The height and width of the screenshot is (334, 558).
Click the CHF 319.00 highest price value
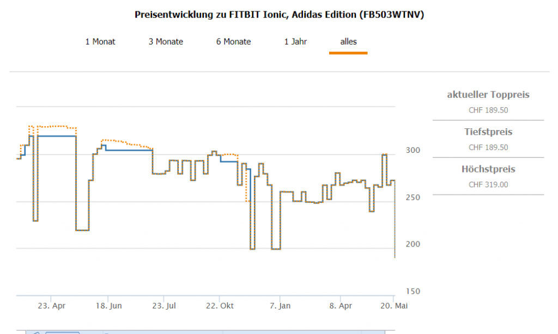[x=488, y=184]
